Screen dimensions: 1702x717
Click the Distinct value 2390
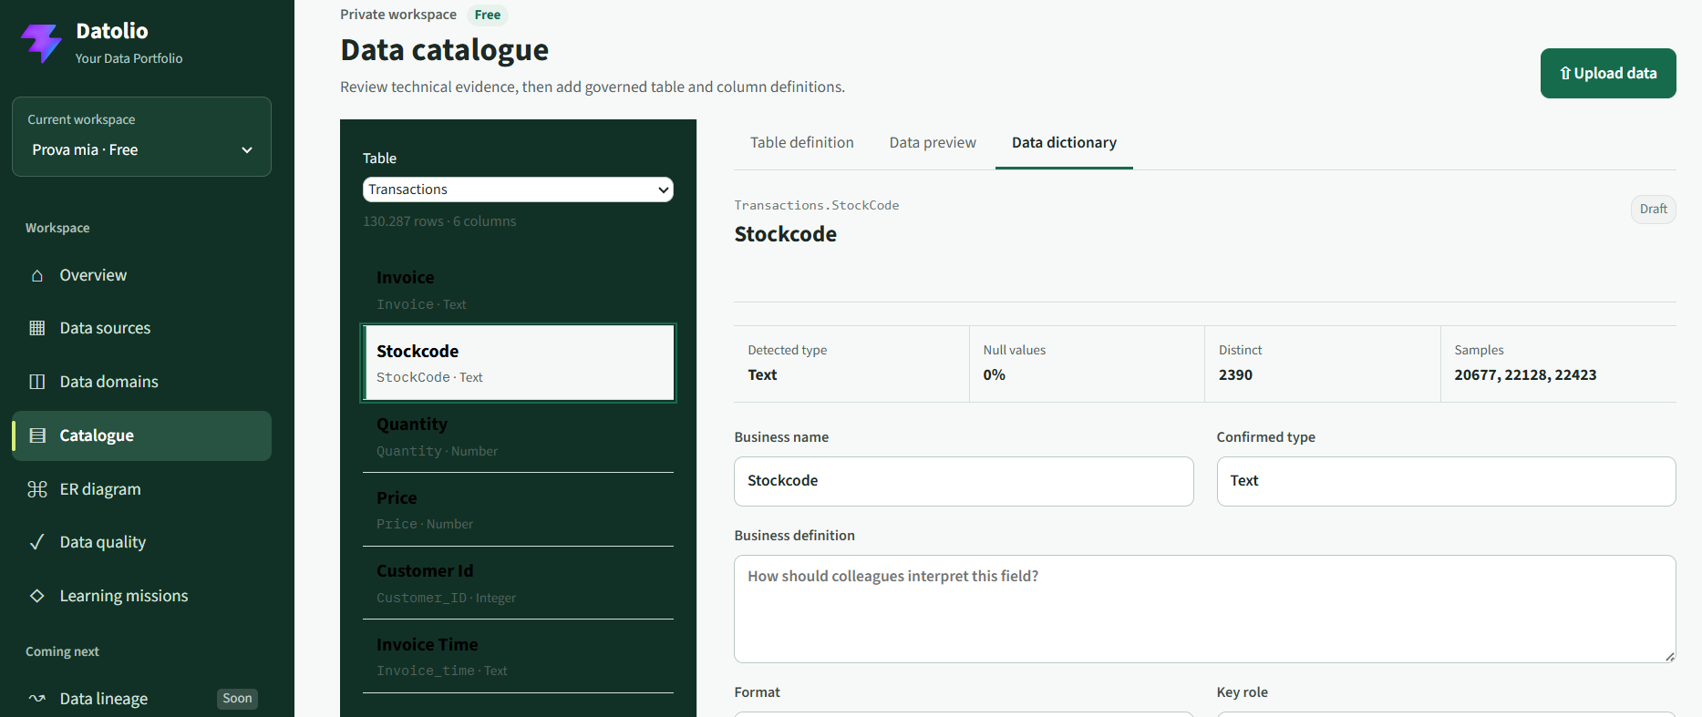click(1235, 374)
